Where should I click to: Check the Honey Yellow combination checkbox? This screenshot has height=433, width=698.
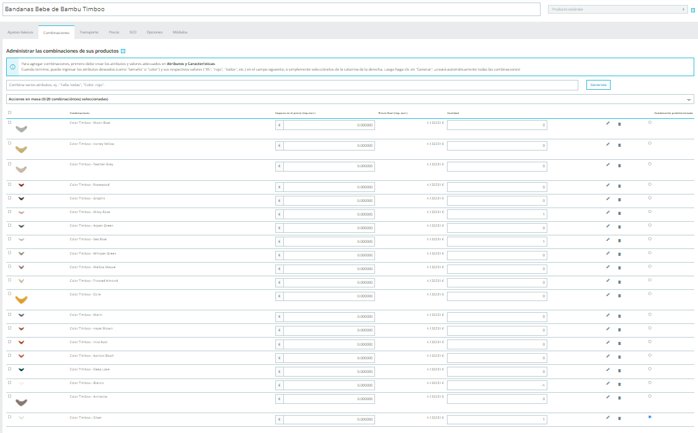(x=10, y=143)
